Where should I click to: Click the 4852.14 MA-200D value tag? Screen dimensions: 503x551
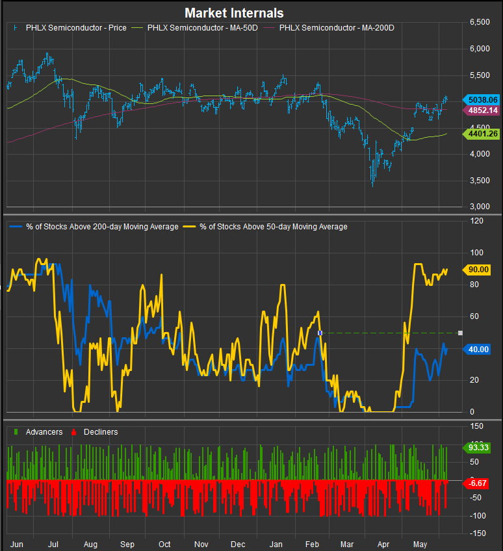coord(480,110)
